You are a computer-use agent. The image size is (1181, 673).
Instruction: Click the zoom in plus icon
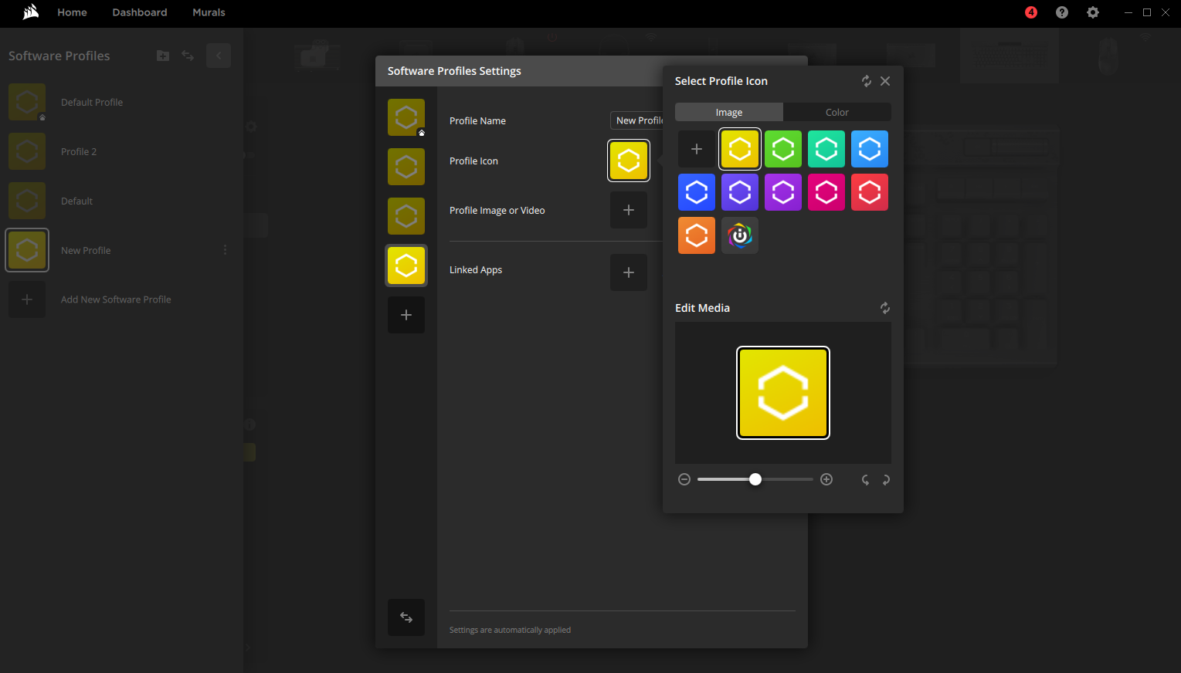826,479
